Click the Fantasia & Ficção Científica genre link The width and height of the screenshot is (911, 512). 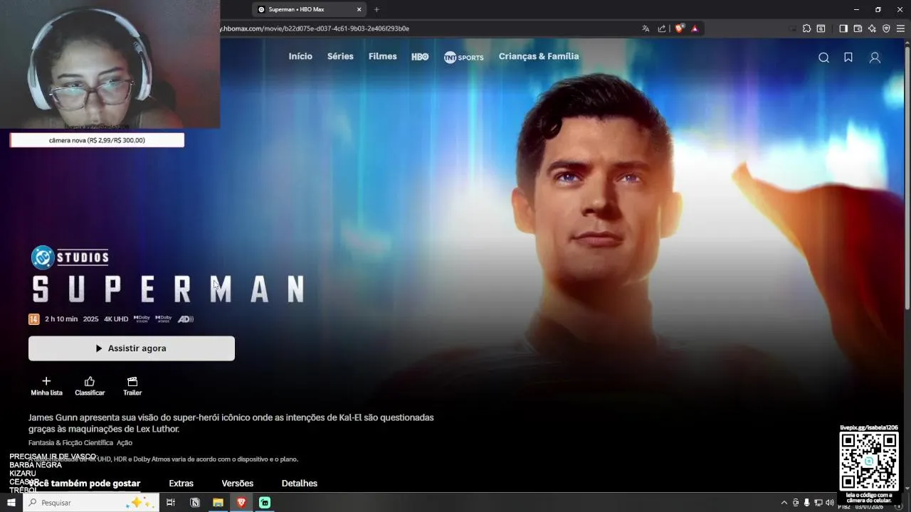(70, 442)
